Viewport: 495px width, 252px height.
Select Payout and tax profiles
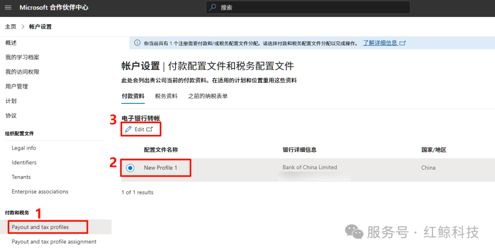(x=40, y=227)
